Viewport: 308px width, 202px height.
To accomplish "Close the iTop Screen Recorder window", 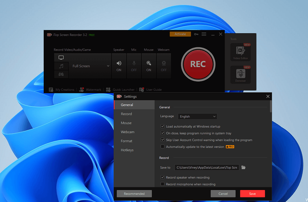I will point(221,34).
